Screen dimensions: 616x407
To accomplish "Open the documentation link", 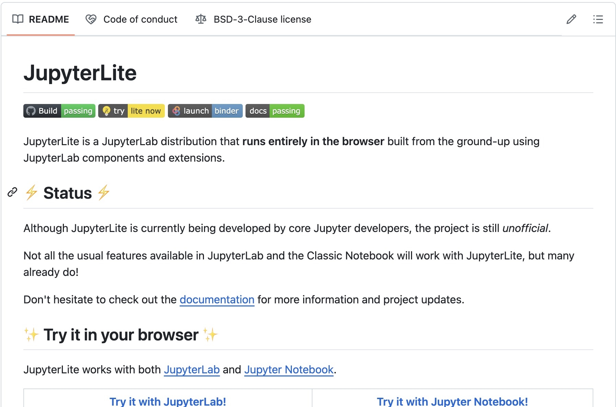I will 217,300.
